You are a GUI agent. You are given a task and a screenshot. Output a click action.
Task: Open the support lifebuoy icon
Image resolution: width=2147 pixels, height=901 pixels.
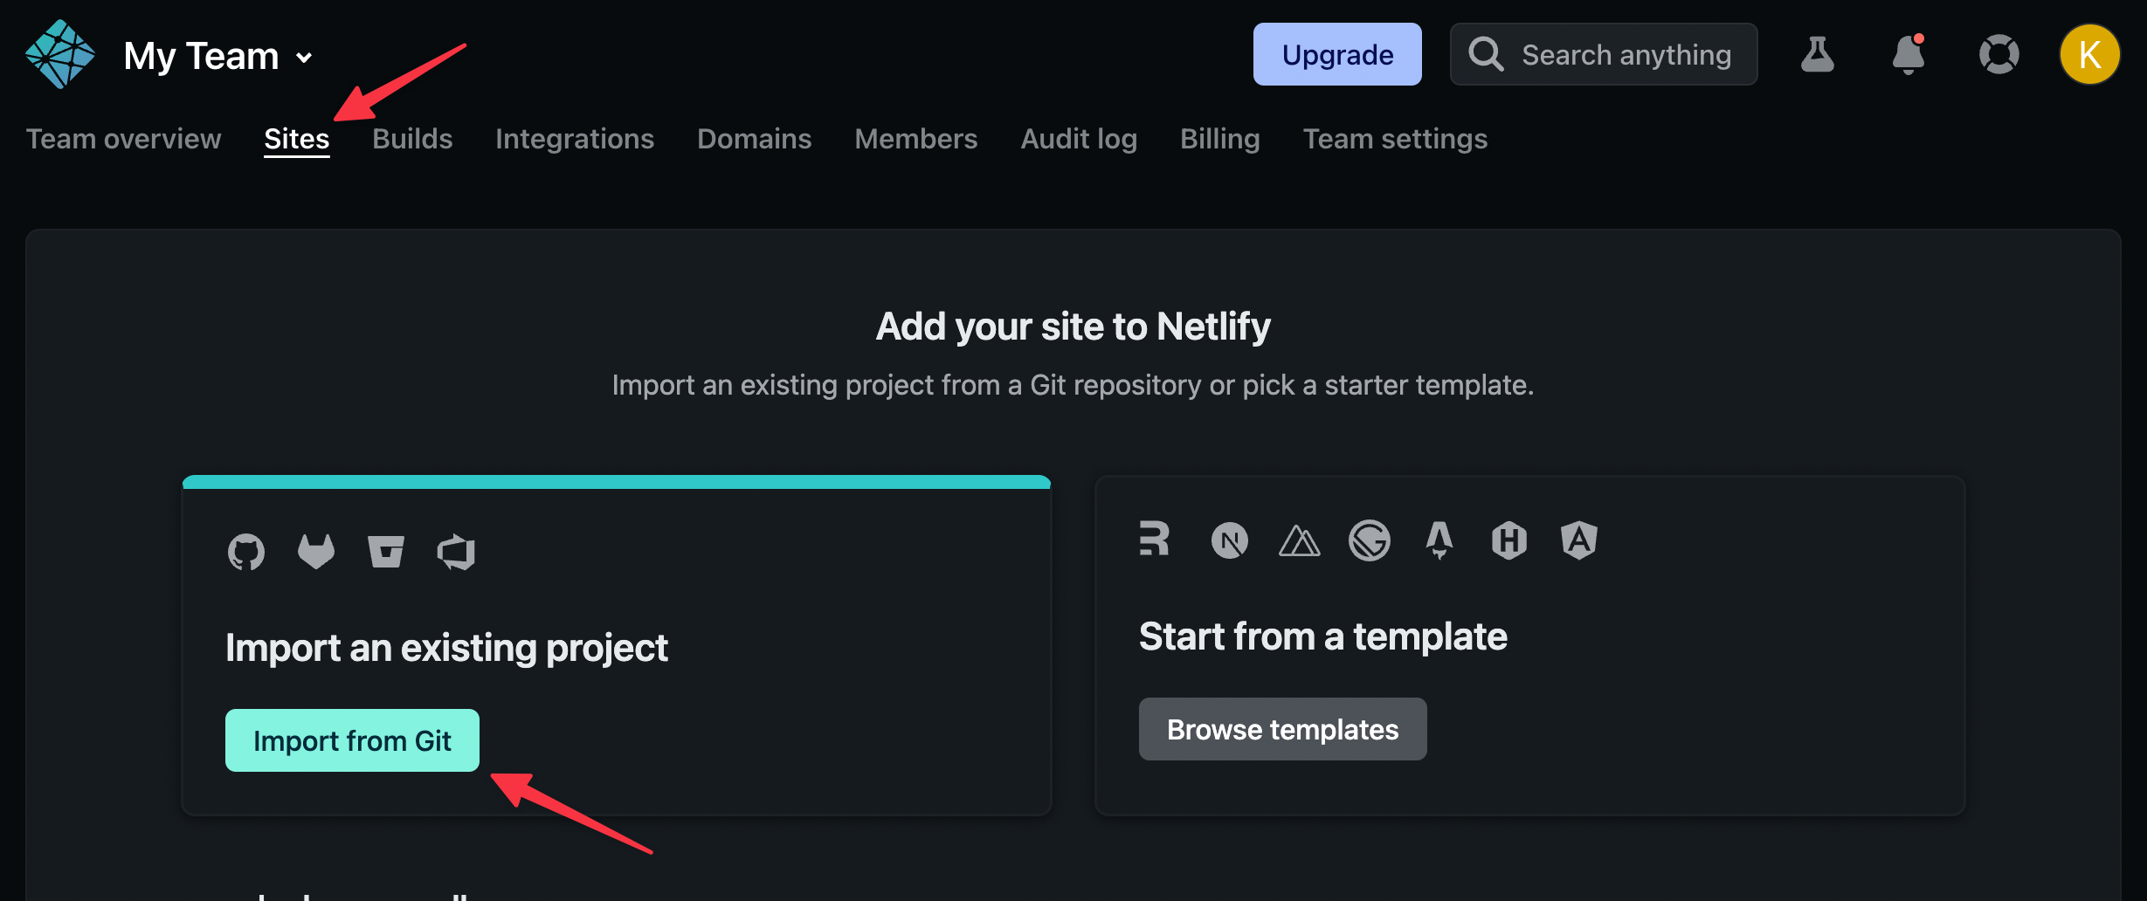[x=1999, y=54]
